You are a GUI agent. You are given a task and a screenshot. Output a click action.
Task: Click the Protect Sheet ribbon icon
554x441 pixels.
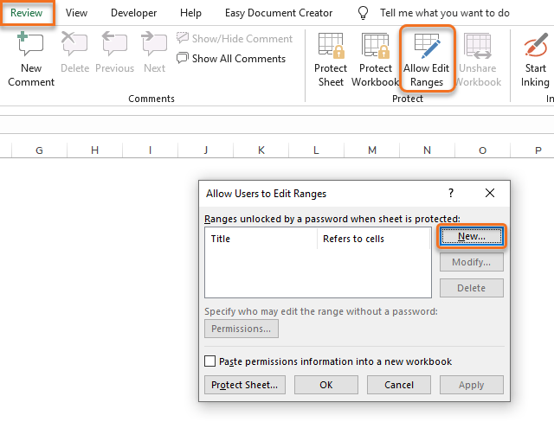[331, 47]
